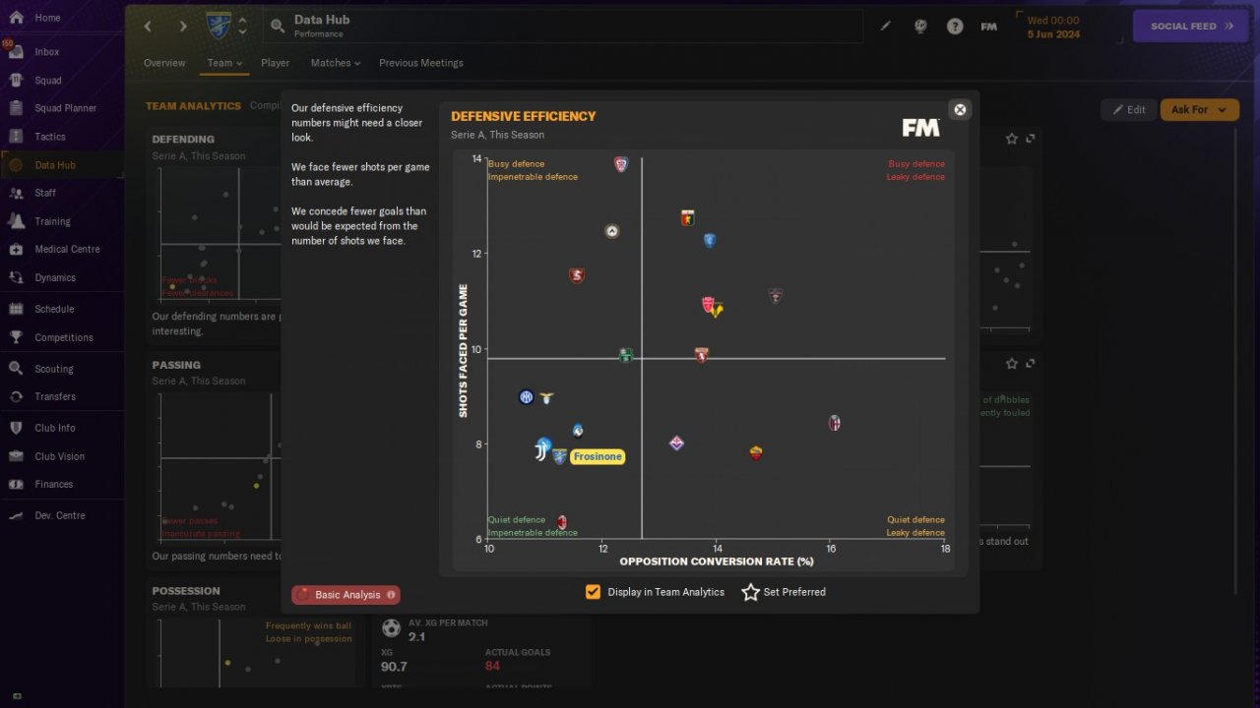Toggle the Set Preferred star

pos(750,592)
